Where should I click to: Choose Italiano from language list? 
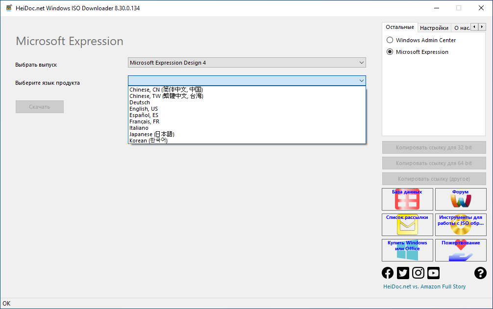(x=247, y=128)
